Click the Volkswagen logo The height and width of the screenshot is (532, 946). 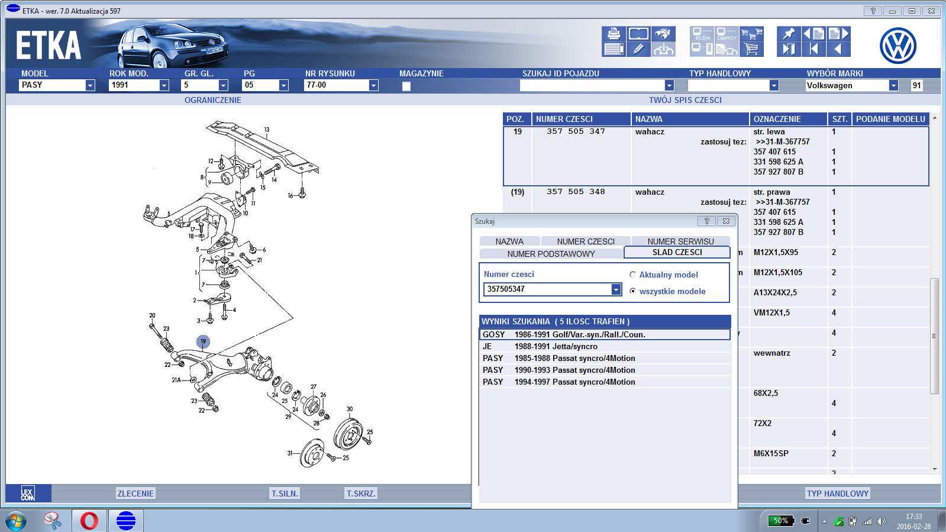tap(898, 46)
